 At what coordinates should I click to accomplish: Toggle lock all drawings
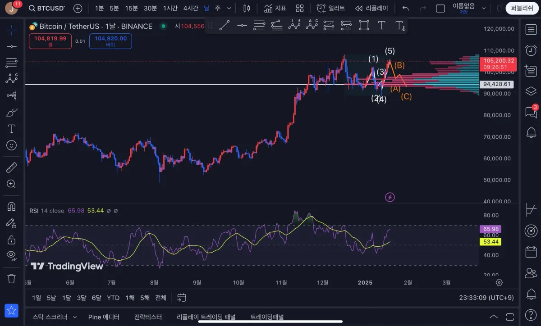click(12, 240)
